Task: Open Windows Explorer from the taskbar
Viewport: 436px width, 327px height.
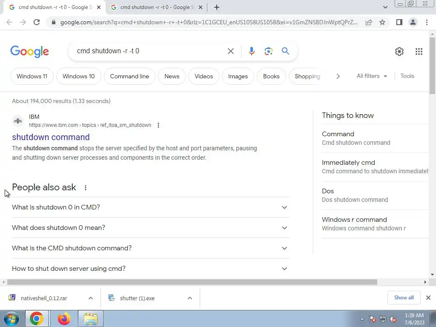Action: [91, 318]
